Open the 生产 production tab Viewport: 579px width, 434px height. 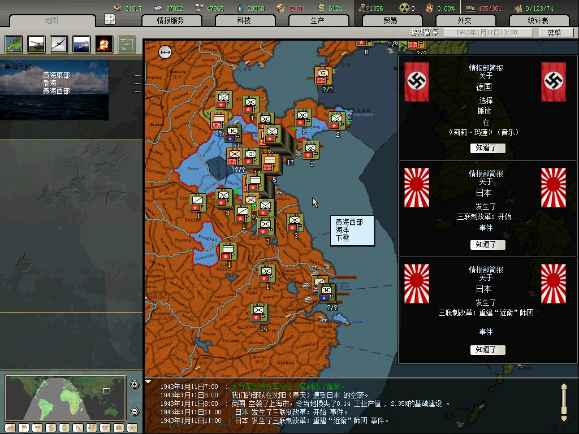coord(318,21)
